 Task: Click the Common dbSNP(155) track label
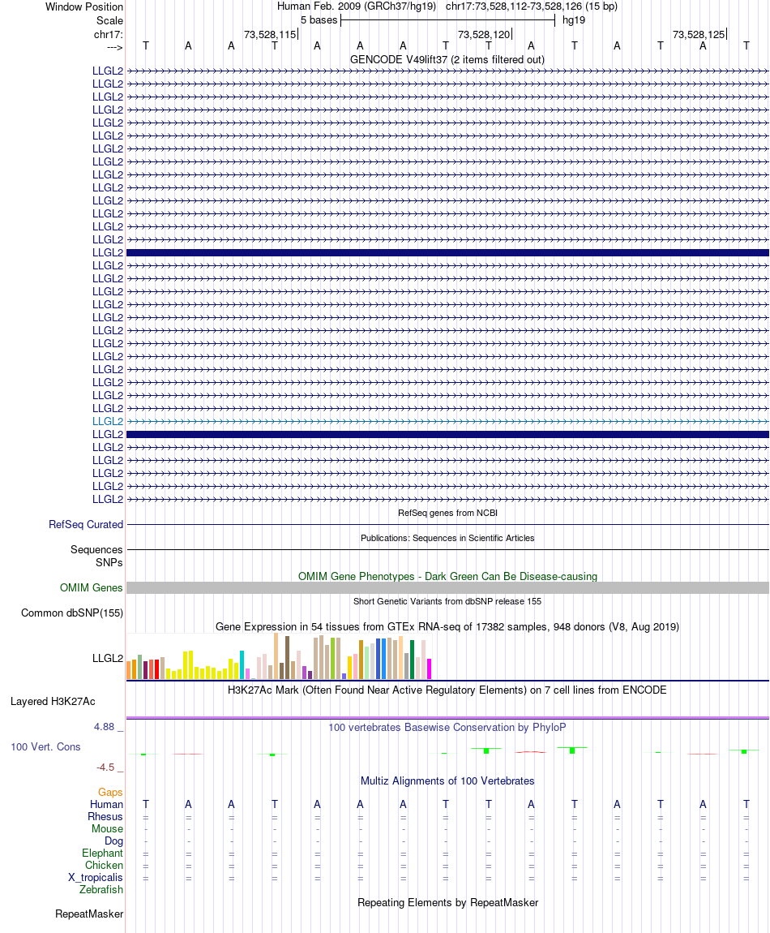72,613
